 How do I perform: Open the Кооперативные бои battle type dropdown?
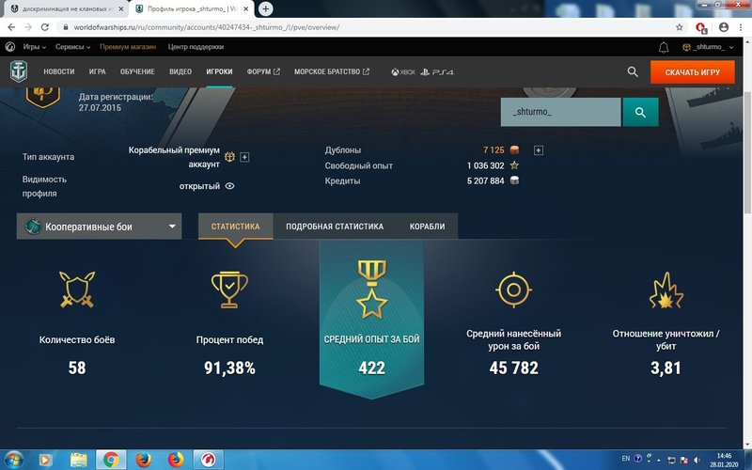pos(100,227)
